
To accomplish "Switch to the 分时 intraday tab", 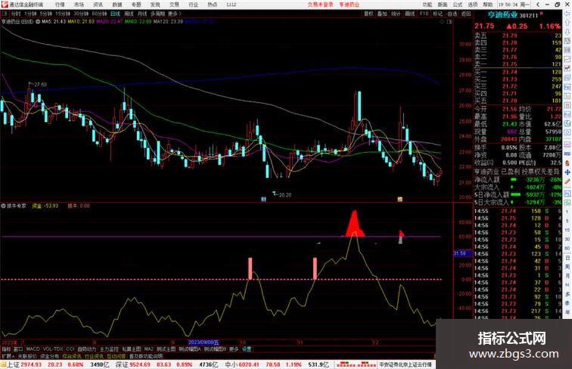I will pos(16,14).
